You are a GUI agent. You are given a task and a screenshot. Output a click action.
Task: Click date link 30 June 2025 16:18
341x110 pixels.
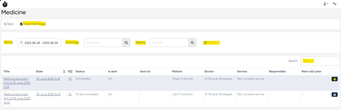tap(48, 79)
